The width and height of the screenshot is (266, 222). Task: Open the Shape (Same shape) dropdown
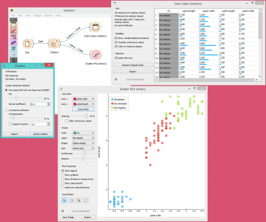coord(83,143)
